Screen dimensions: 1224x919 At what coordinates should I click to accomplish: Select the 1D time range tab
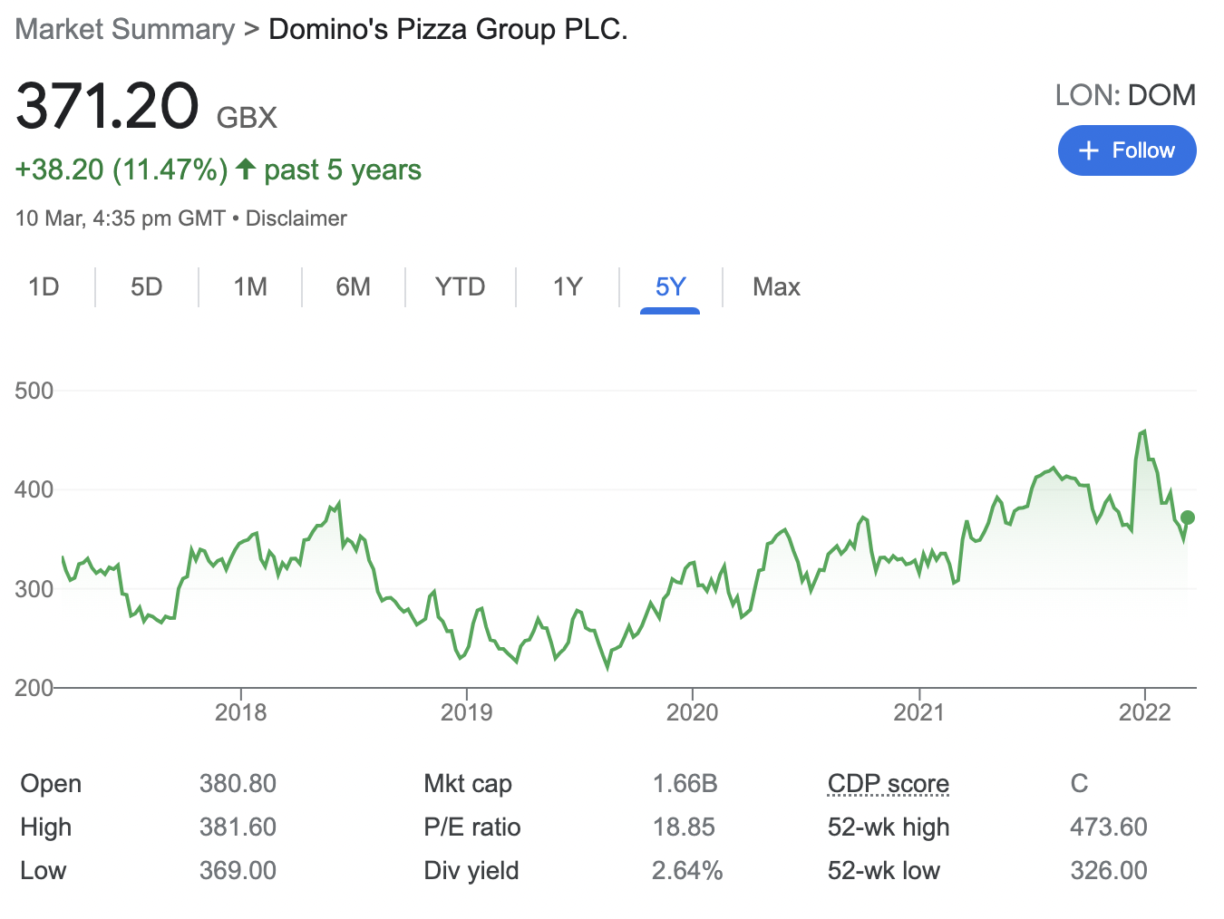click(44, 287)
